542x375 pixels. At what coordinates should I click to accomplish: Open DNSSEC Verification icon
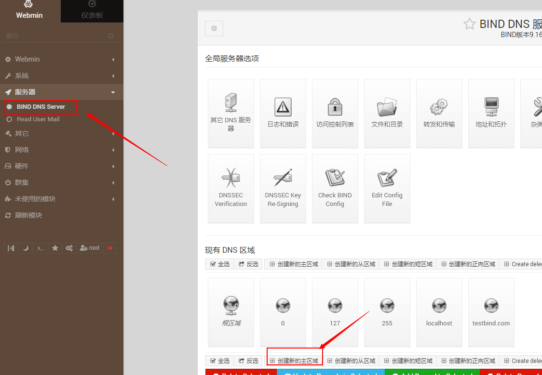click(231, 189)
